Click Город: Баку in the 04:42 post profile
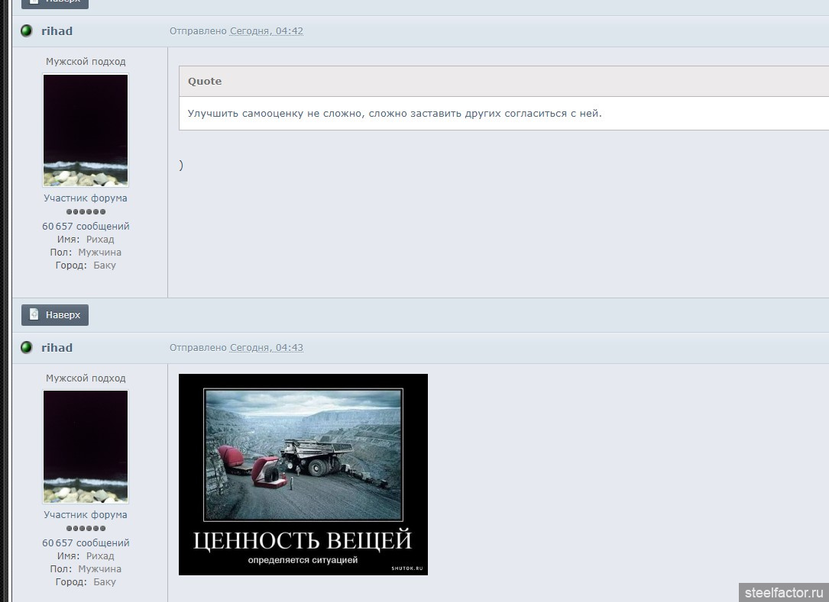Viewport: 829px width, 602px height. [x=86, y=265]
